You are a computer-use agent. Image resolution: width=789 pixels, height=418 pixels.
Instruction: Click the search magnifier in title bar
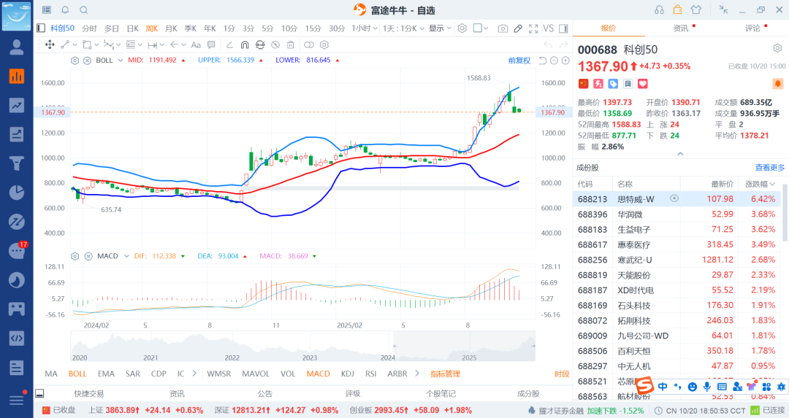(x=83, y=10)
